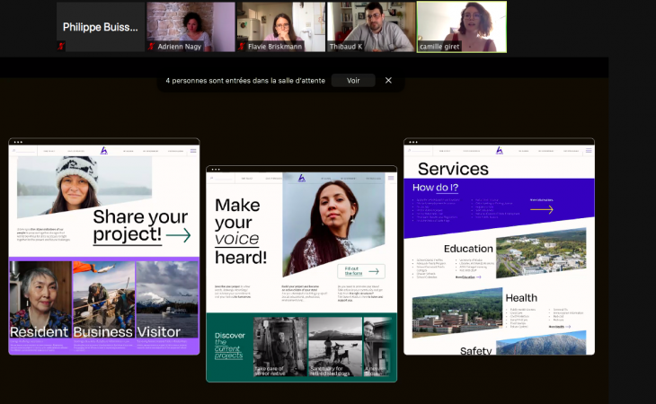This screenshot has width=656, height=404.
Task: Dismiss the waiting room notification with X
Action: [x=388, y=80]
